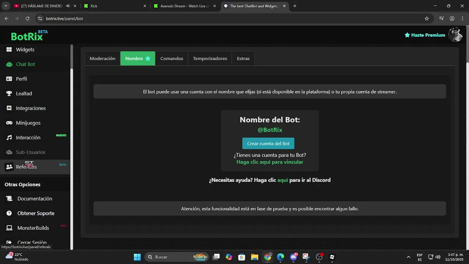Select the Nombre tab
This screenshot has height=264, width=469.
(138, 58)
